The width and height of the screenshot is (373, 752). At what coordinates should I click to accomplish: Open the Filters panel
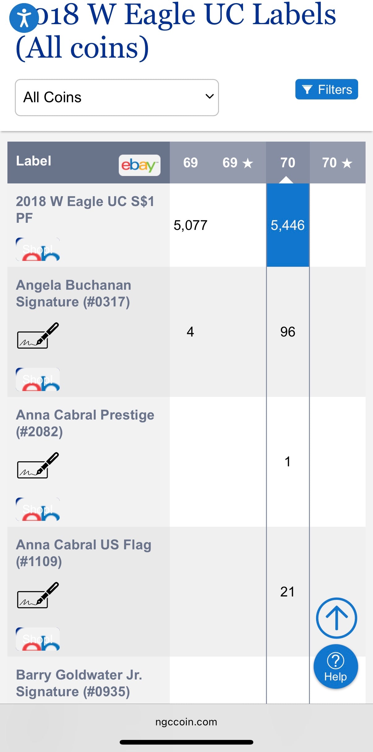[326, 90]
